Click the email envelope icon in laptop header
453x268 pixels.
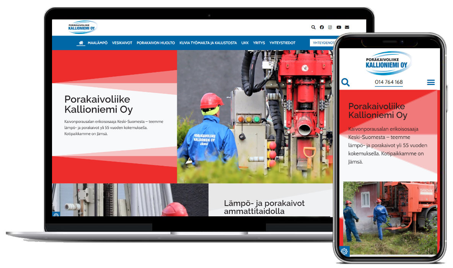coord(347,27)
